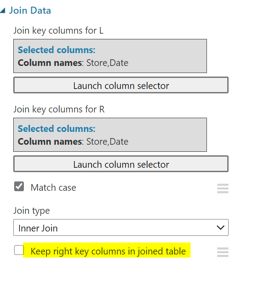This screenshot has height=285, width=256.
Task: Collapse the Join Data section triangle
Action: (x=2, y=11)
